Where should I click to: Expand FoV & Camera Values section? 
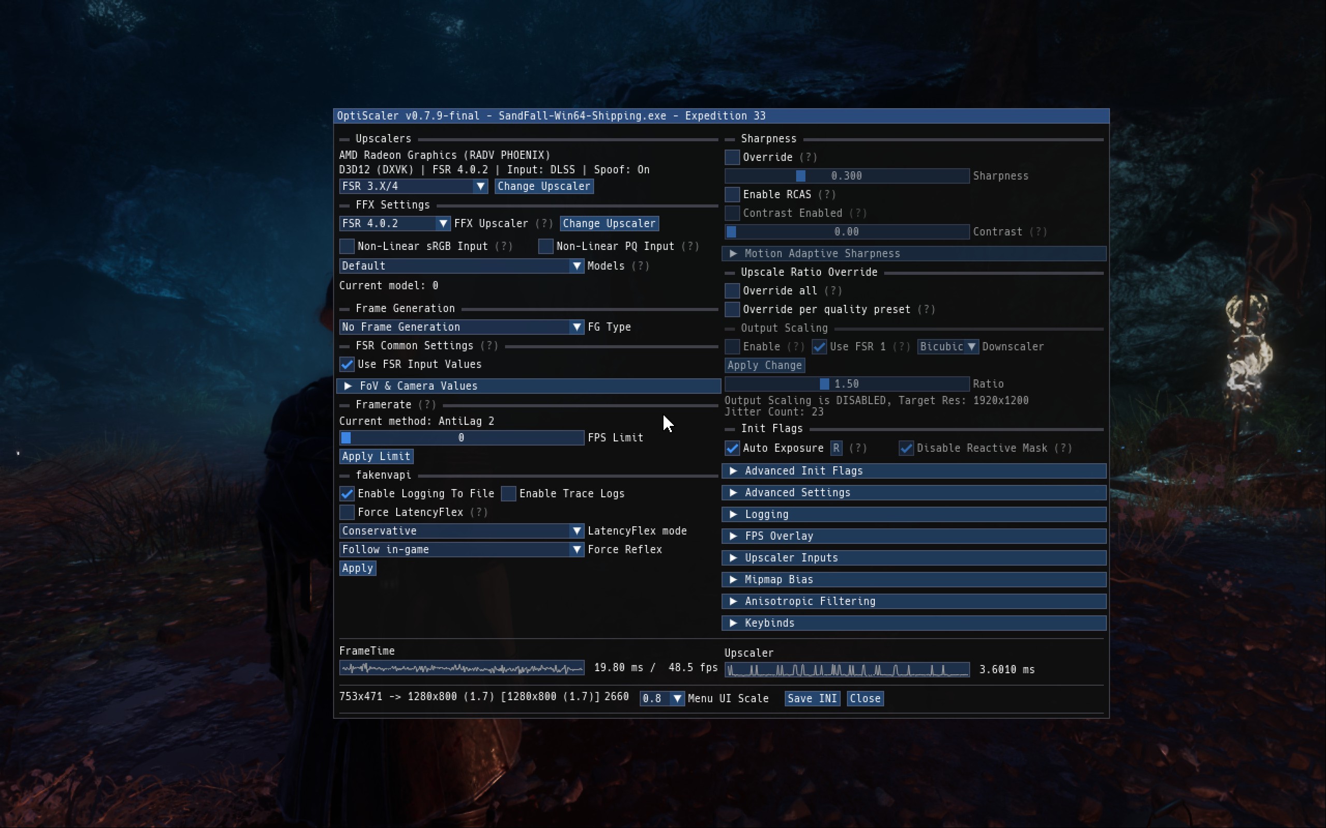tap(528, 386)
